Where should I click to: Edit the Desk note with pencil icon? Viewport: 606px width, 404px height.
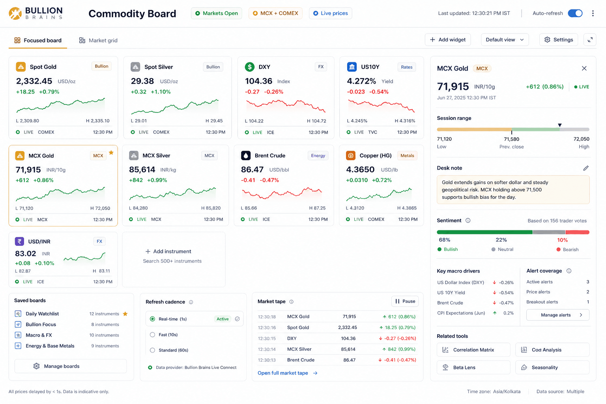[586, 168]
